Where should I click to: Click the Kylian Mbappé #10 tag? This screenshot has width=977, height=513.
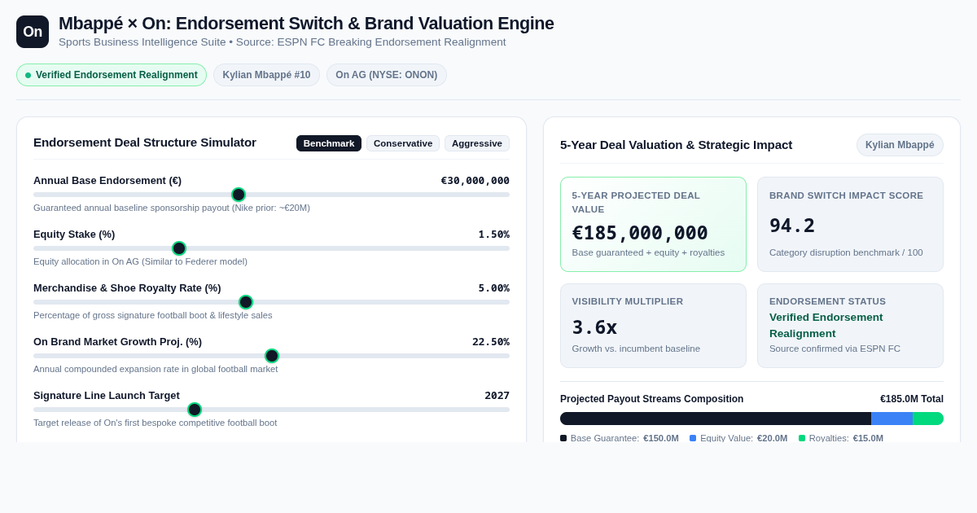(x=266, y=75)
